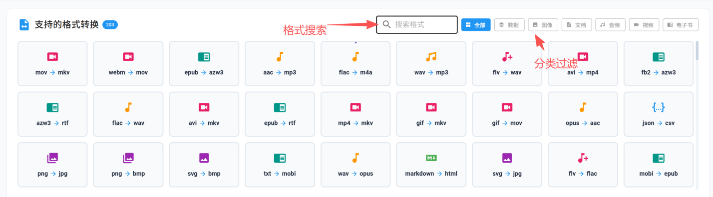This screenshot has width=713, height=197.
Task: Click the music icon on flv to flac card
Action: (583, 158)
